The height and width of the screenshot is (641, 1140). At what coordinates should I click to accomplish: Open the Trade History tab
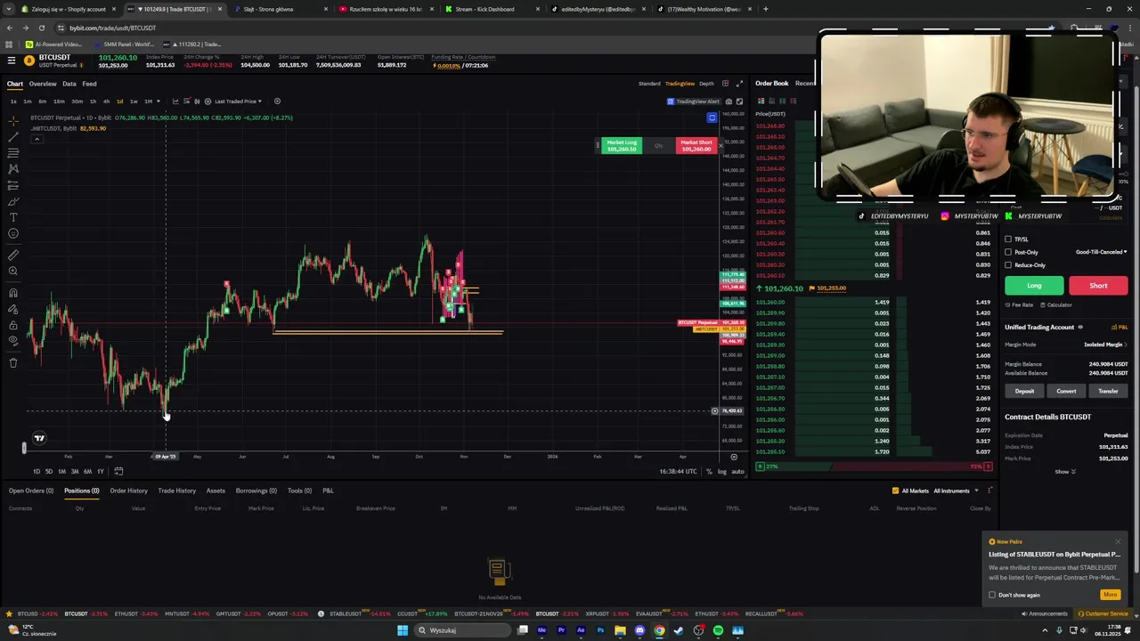(176, 491)
